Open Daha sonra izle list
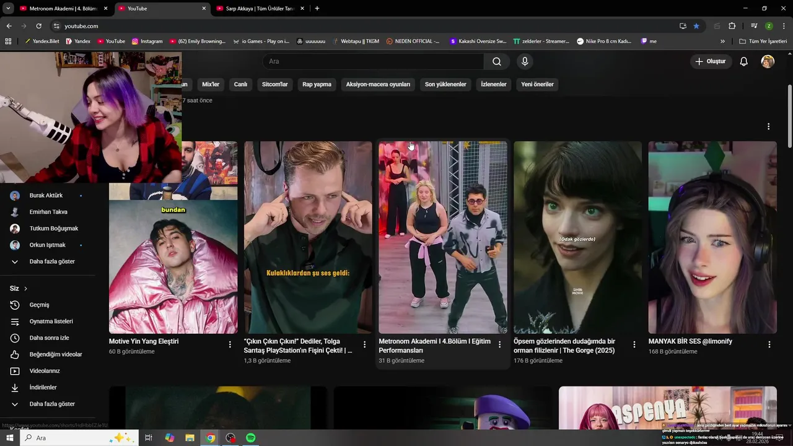The height and width of the screenshot is (446, 793). point(48,338)
